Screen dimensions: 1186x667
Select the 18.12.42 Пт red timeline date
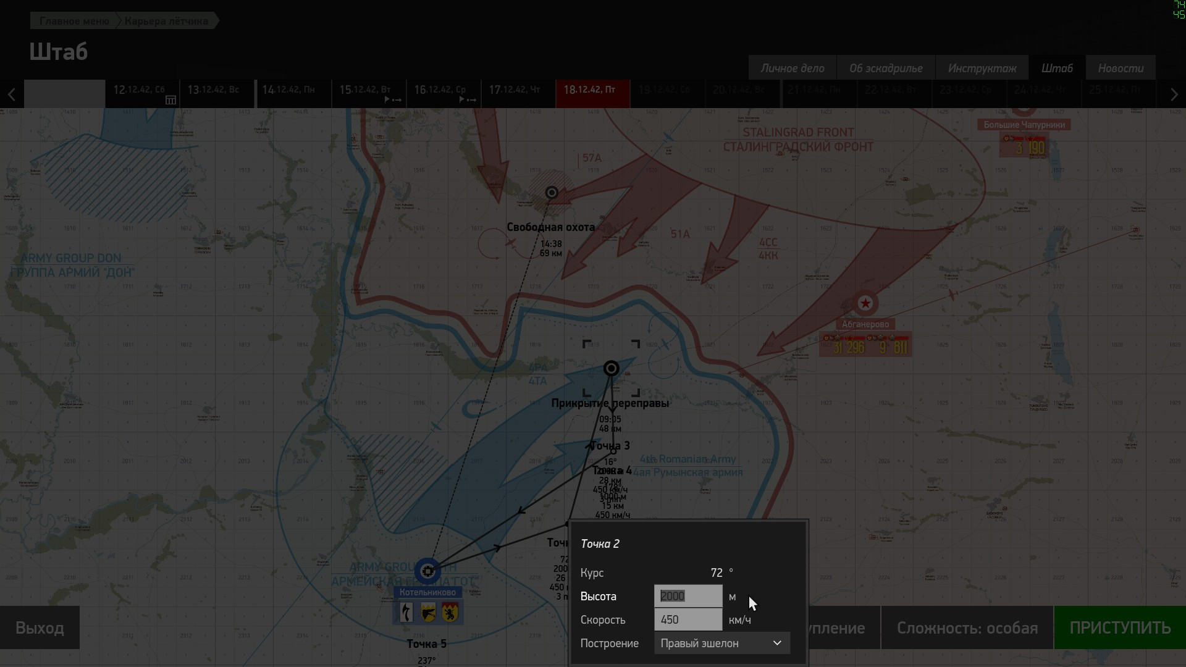[592, 94]
